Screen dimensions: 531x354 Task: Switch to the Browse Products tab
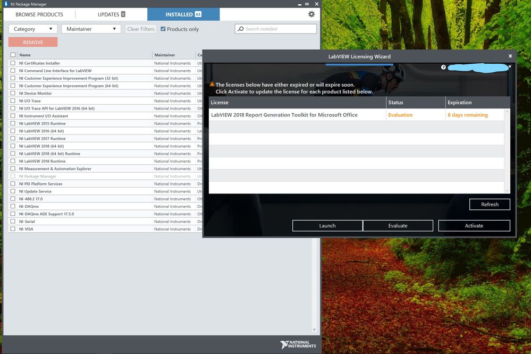(x=39, y=14)
